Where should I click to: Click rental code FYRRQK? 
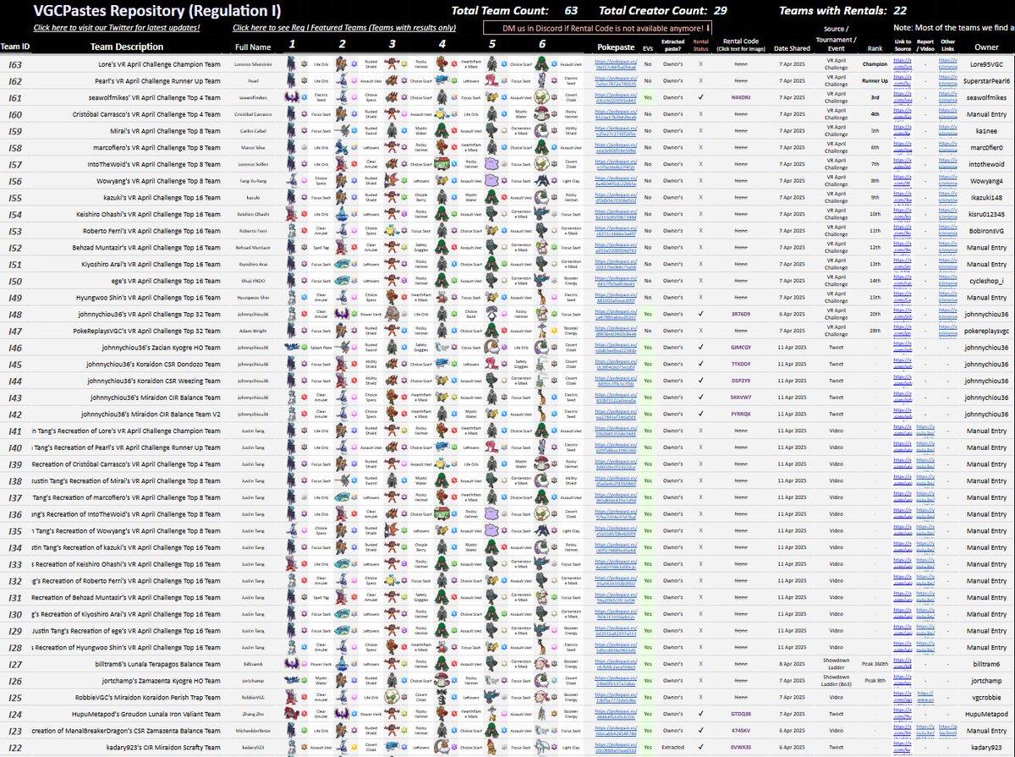740,414
